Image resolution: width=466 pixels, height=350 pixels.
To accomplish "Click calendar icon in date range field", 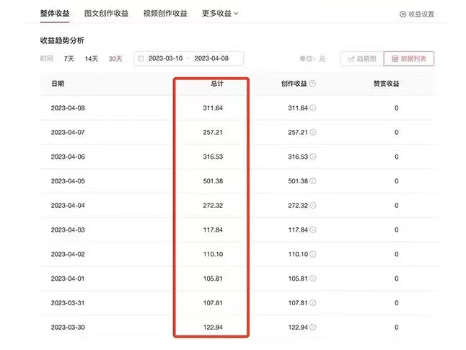I will (141, 58).
